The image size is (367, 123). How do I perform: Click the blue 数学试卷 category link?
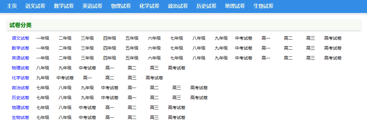pos(20,48)
